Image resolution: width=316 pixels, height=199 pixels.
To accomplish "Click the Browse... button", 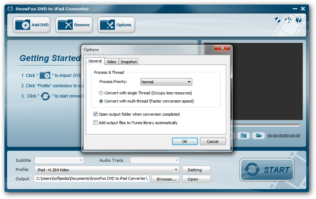I will [166, 179].
